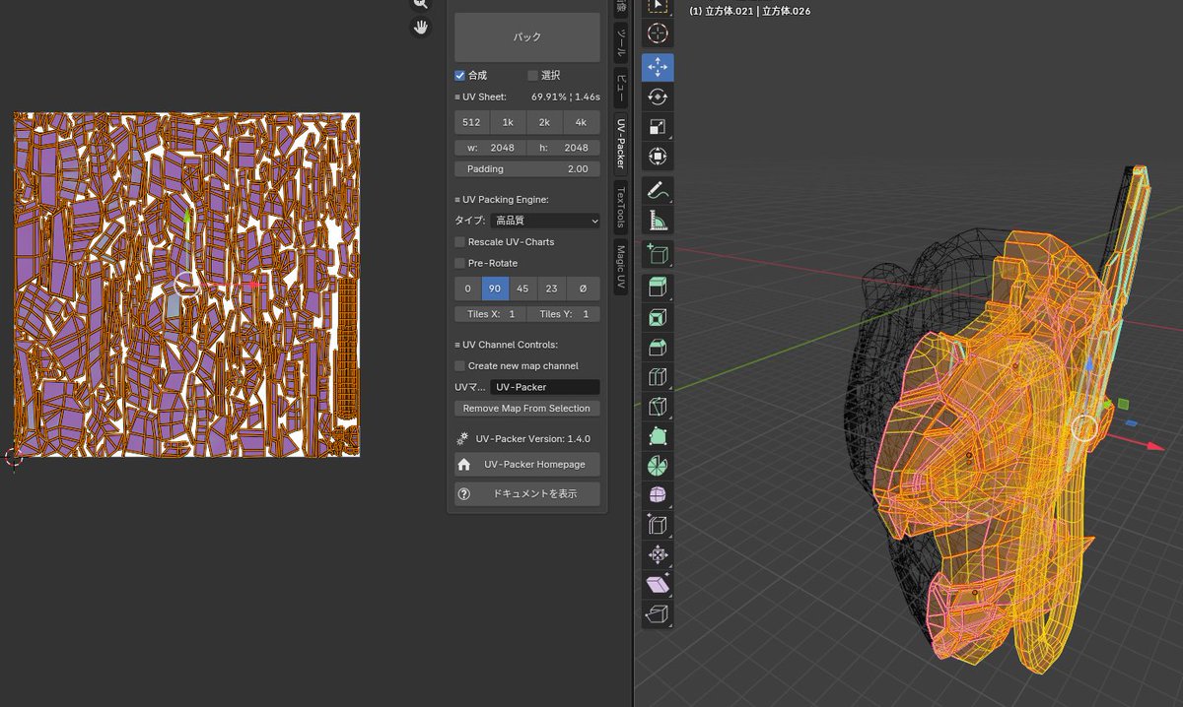
Task: Check Create new map channel
Action: click(459, 366)
